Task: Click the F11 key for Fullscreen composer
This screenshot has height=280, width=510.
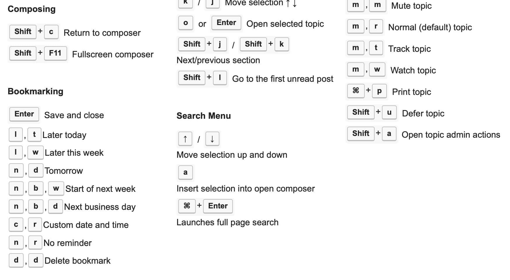Action: coord(55,53)
